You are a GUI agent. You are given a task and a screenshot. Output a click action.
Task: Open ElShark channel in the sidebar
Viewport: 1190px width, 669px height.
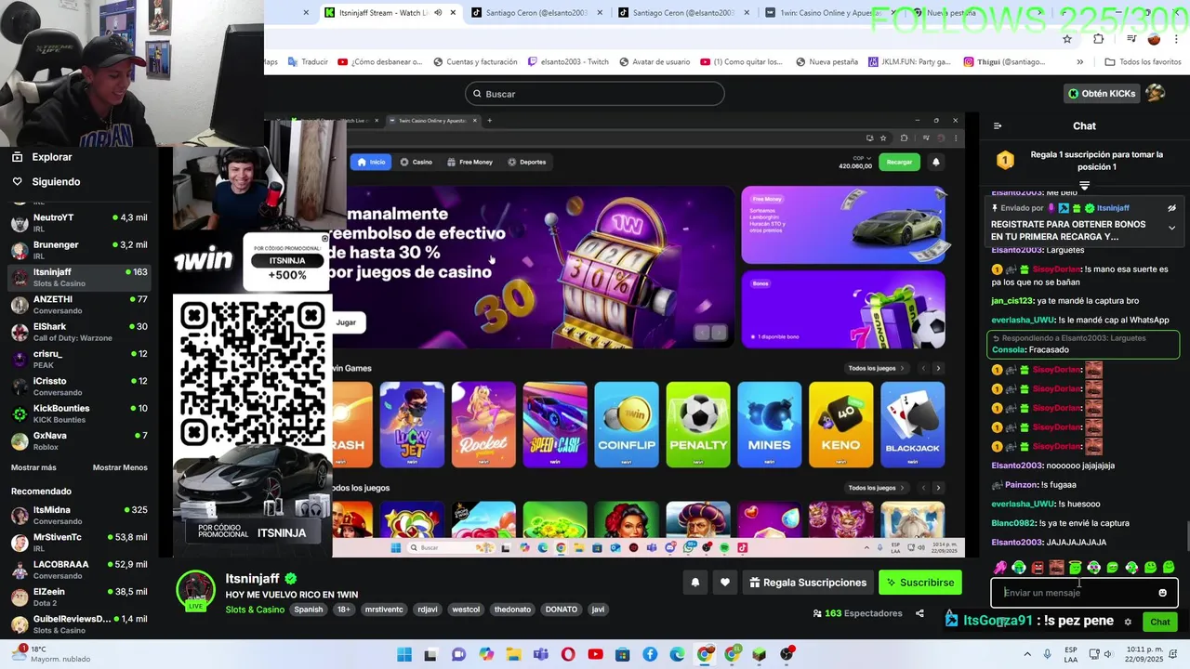[x=78, y=332]
